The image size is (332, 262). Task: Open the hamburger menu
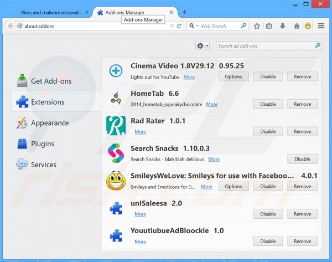click(x=321, y=26)
